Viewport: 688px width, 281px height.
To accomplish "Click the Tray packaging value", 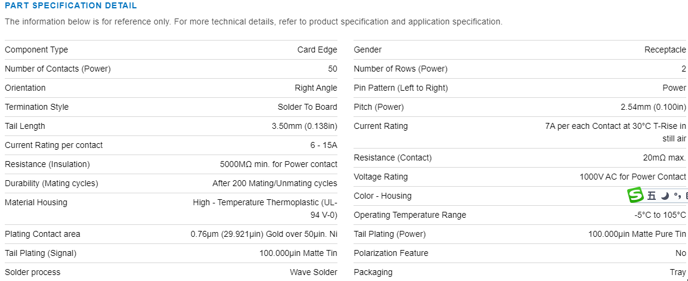I will point(678,272).
